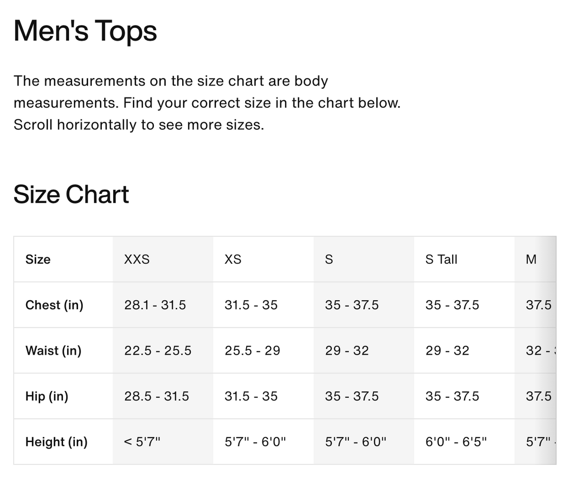Select the S Tall column header
The width and height of the screenshot is (568, 479).
click(x=441, y=259)
